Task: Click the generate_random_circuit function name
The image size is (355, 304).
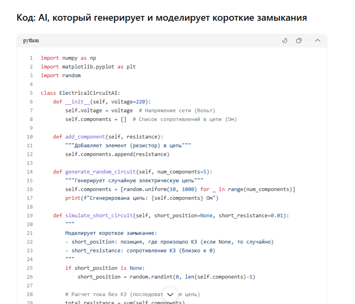Action: point(100,172)
